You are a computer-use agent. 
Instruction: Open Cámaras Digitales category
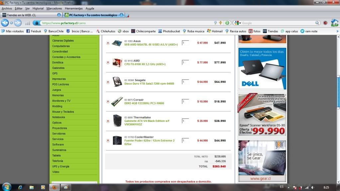[63, 41]
